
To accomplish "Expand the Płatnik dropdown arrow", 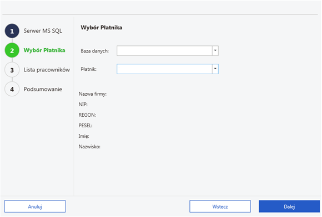I will click(215, 69).
